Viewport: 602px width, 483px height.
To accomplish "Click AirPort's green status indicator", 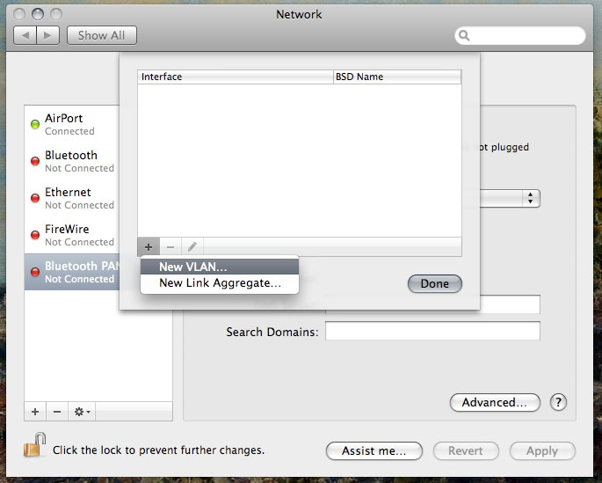I will click(35, 124).
